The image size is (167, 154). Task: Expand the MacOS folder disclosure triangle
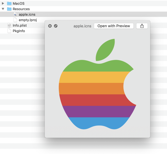[x=3, y=3]
